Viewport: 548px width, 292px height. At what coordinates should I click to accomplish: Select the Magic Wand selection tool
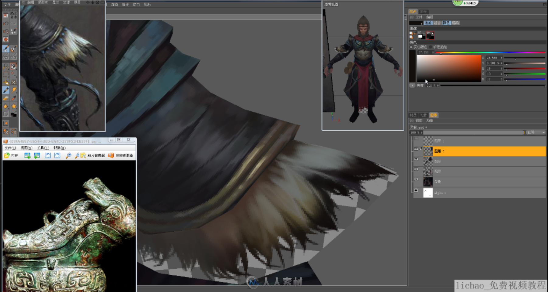[14, 74]
